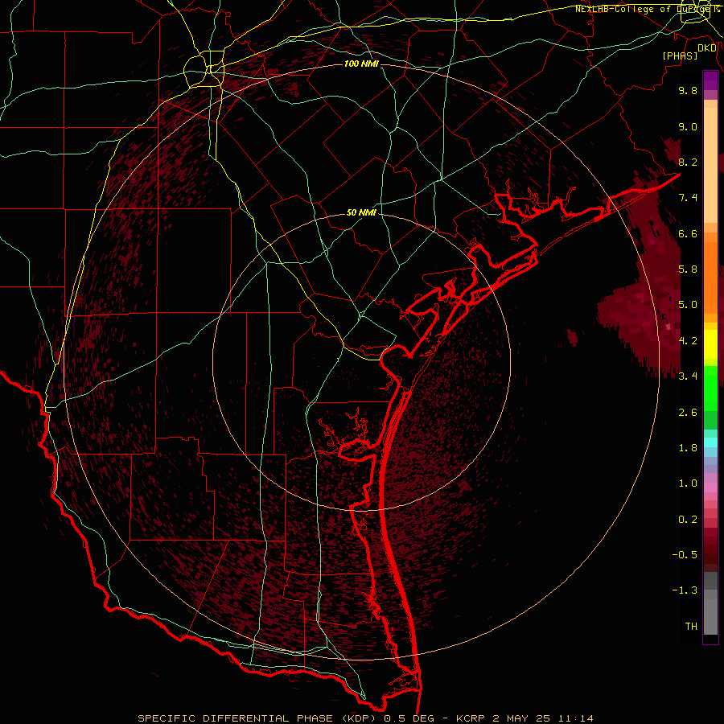Click the [PHAS] units label
The height and width of the screenshot is (724, 724).
pos(680,56)
